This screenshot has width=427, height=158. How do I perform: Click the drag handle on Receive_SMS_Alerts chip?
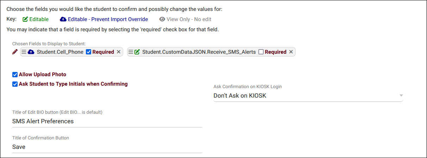131,52
